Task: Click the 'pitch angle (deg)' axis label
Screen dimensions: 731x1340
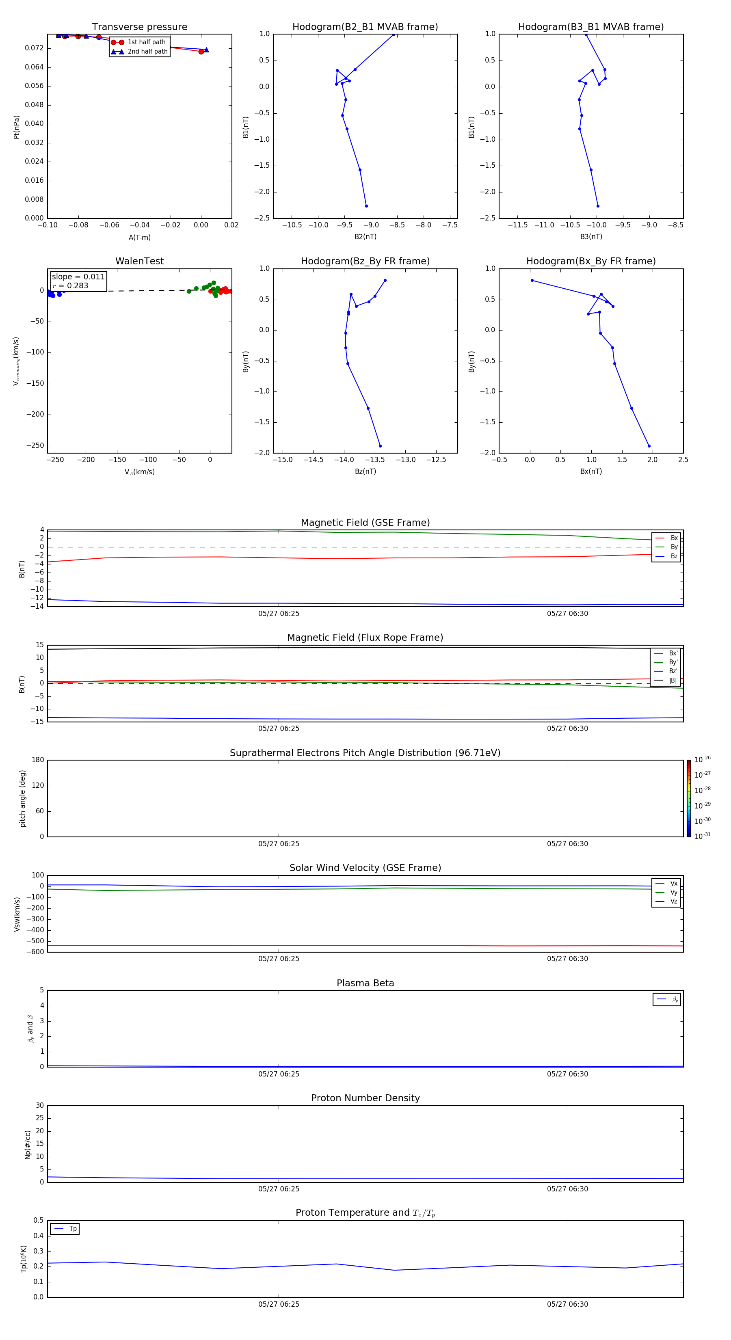Action: pyautogui.click(x=22, y=798)
